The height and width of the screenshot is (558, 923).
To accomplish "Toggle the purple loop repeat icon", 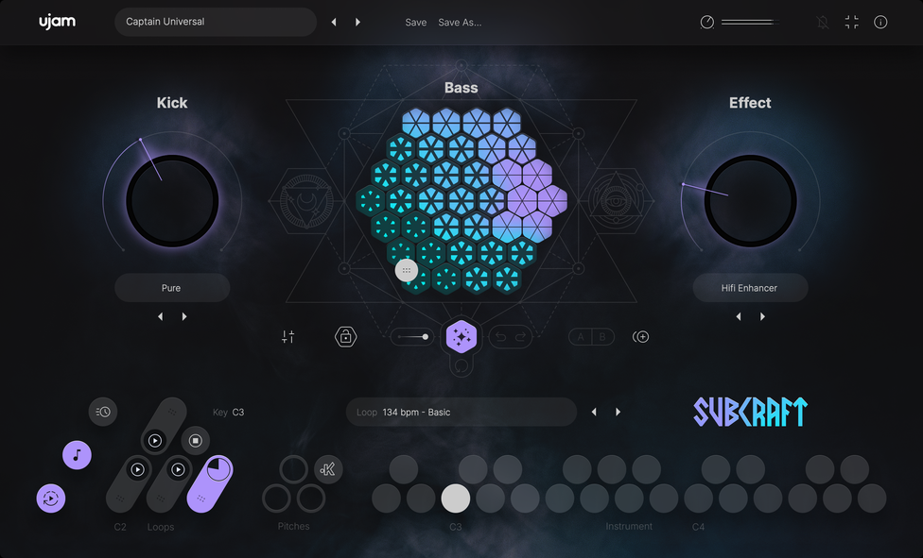I will [51, 499].
